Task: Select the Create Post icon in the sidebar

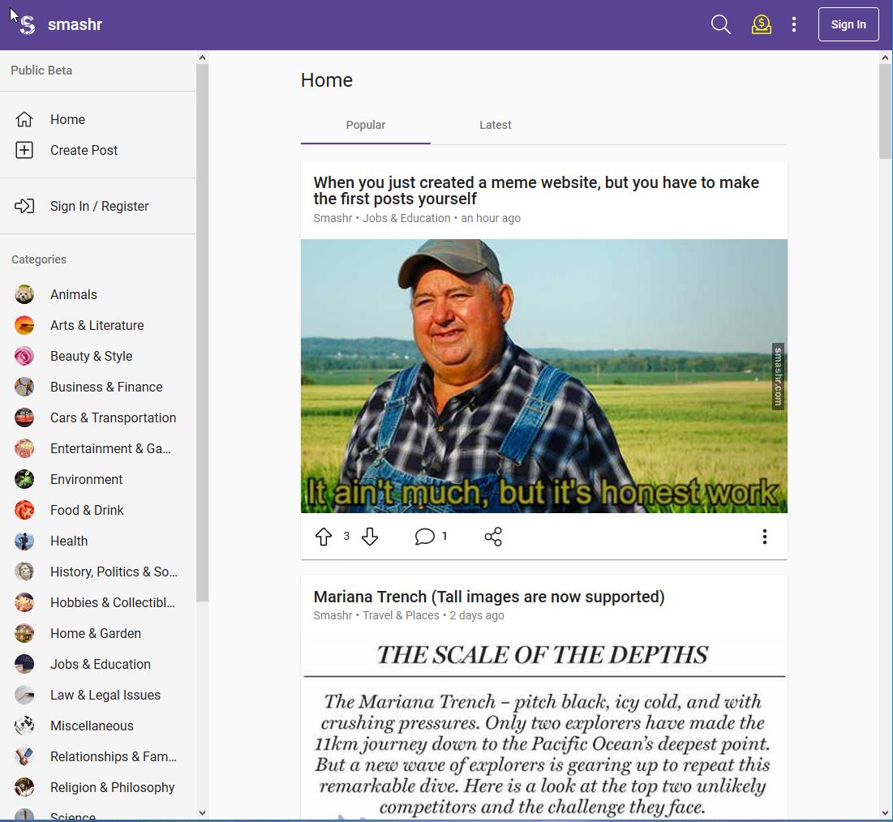Action: coord(25,150)
